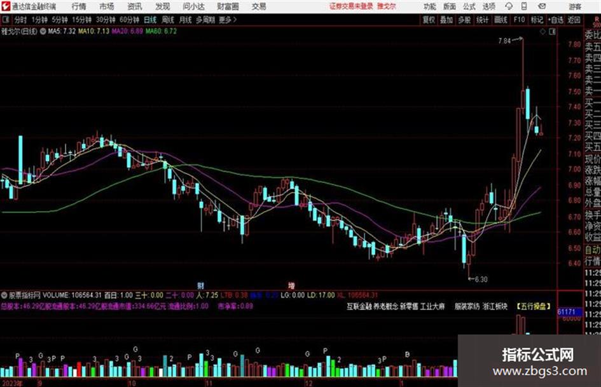Click the headset customer service icon
601x387 pixels.
509,6
